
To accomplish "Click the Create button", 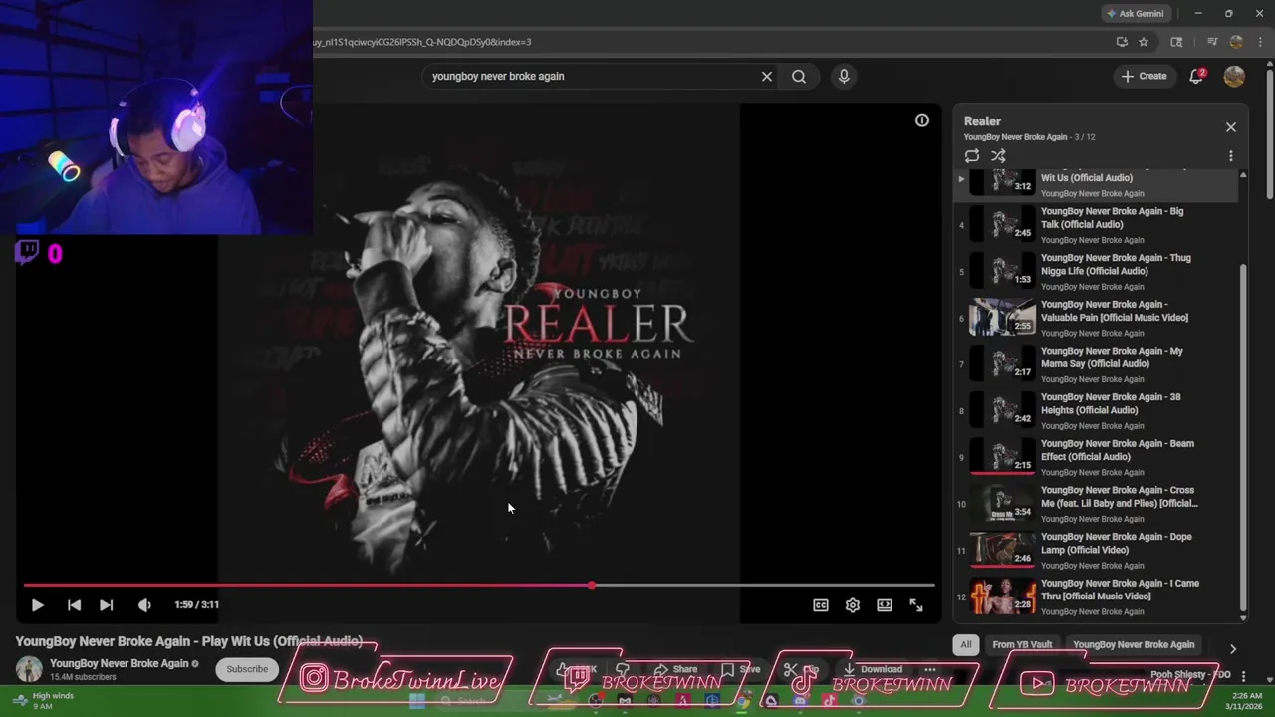I will pyautogui.click(x=1144, y=76).
